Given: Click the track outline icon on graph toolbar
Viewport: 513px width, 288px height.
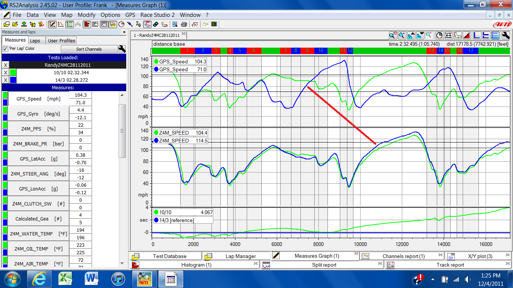Looking at the screenshot, I should (x=458, y=36).
